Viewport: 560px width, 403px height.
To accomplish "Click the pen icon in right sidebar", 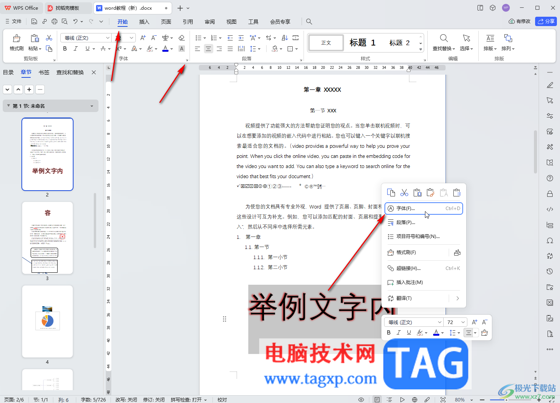I will (x=550, y=85).
